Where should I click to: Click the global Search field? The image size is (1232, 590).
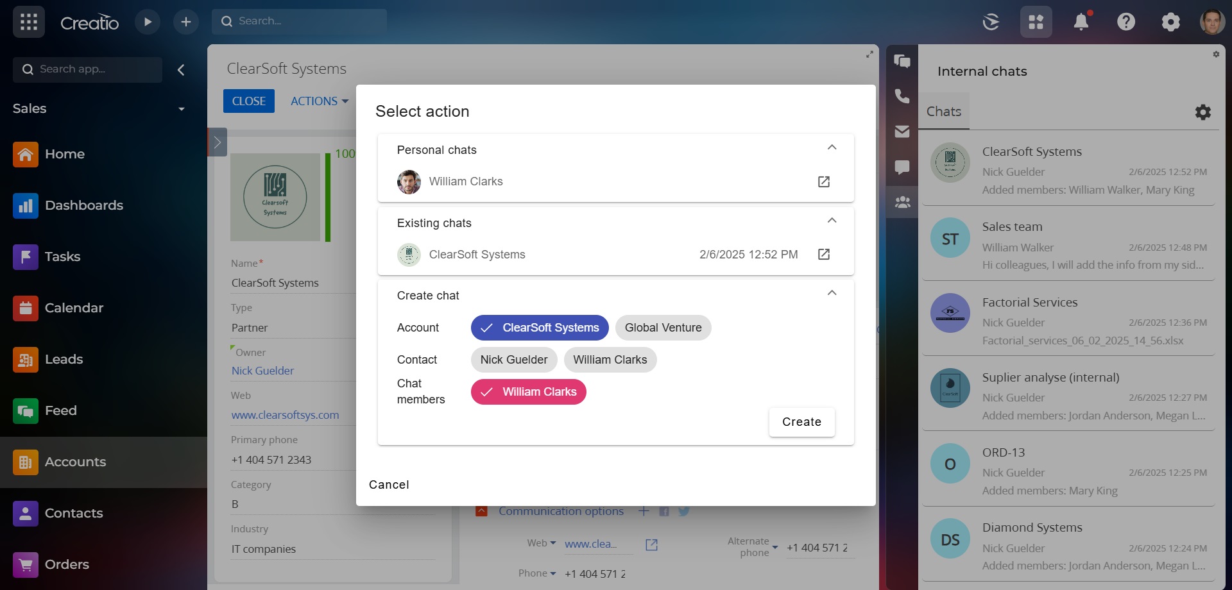tap(300, 22)
